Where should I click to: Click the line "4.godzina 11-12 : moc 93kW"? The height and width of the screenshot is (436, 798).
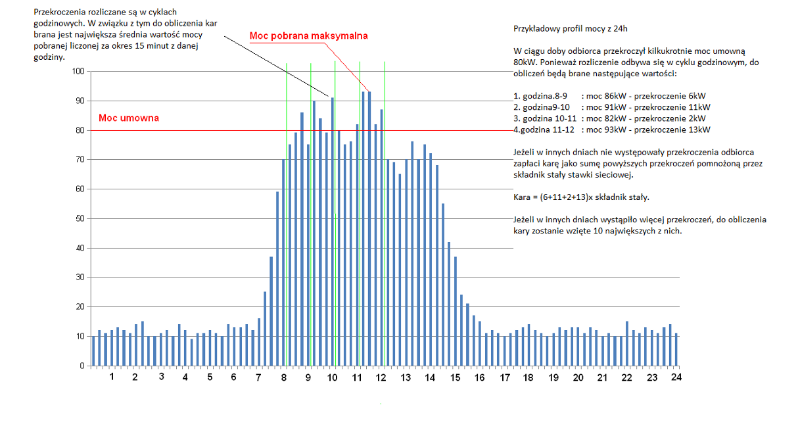coord(612,130)
